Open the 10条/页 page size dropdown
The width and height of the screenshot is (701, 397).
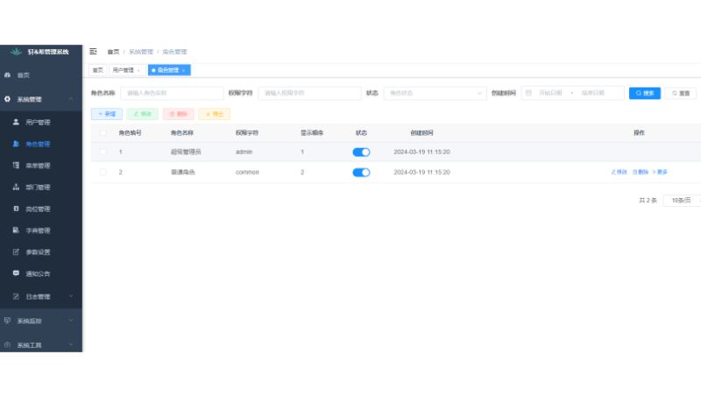(683, 201)
